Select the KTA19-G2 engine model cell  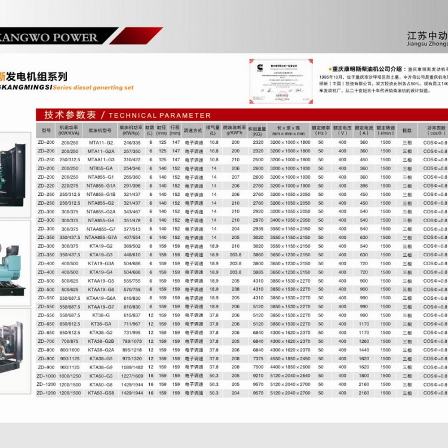click(x=101, y=246)
